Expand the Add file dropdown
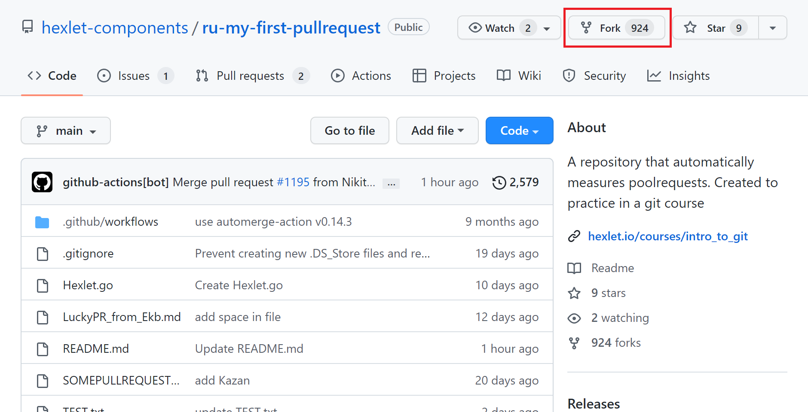 [437, 130]
